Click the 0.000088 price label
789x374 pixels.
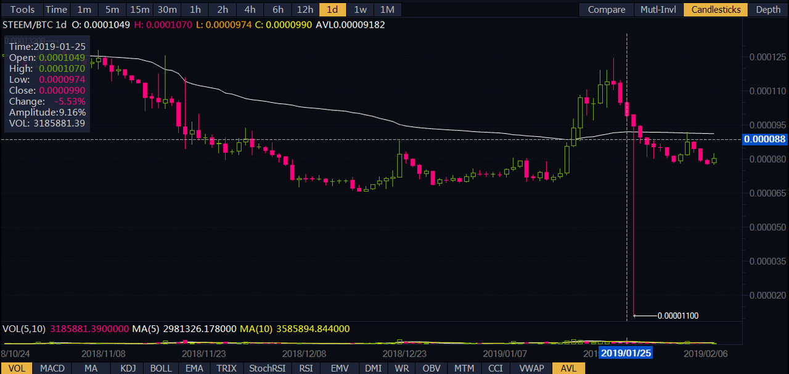pos(765,139)
